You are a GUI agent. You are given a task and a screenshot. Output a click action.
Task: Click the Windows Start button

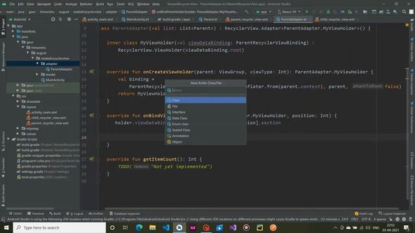pyautogui.click(x=6, y=227)
